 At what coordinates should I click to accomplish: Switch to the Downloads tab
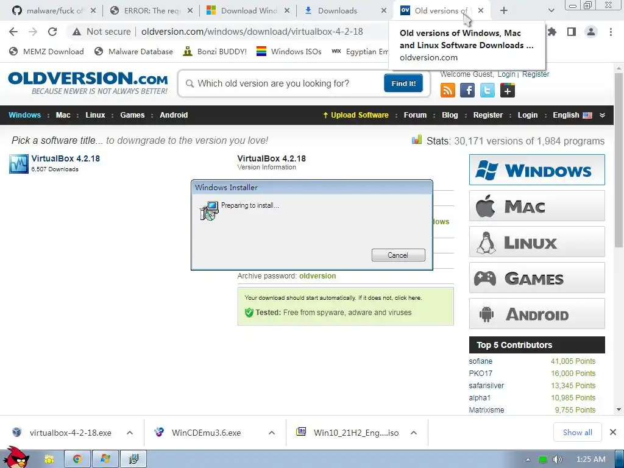pyautogui.click(x=346, y=11)
